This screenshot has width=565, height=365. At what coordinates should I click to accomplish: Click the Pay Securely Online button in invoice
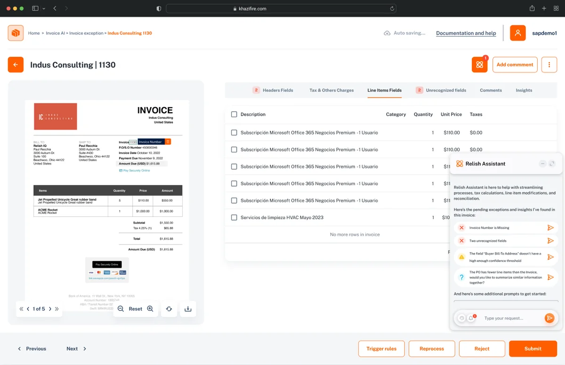tap(106, 264)
